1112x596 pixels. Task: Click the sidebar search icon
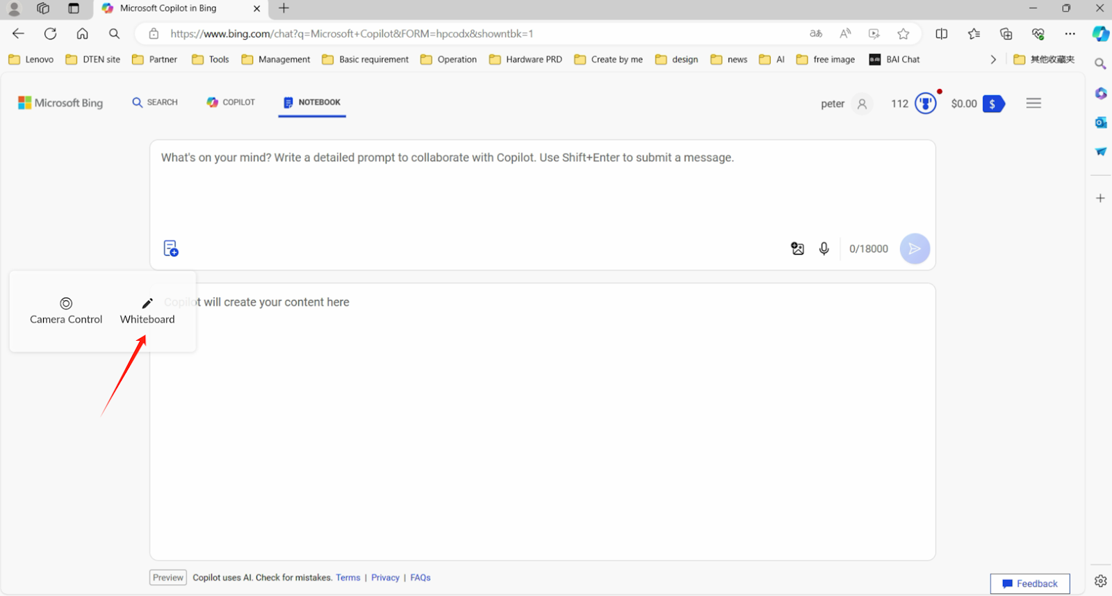(x=1100, y=64)
